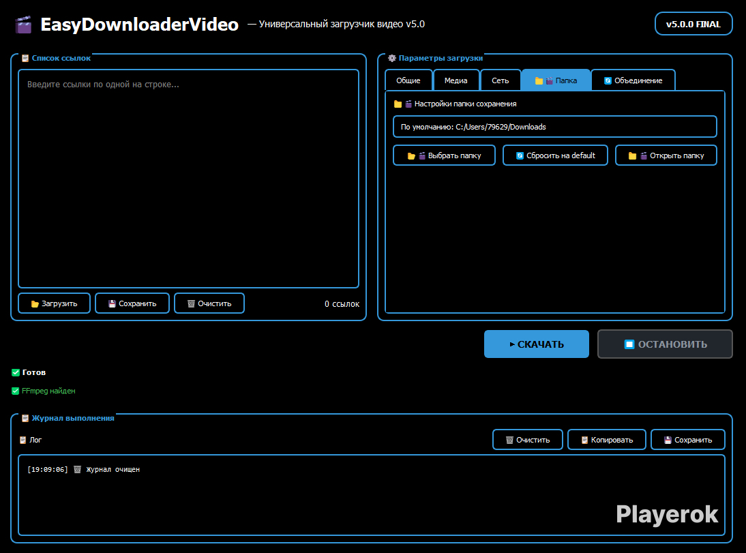Click the notepad icon beside Список ссылок
Screen dimensions: 746x553
(x=25, y=59)
